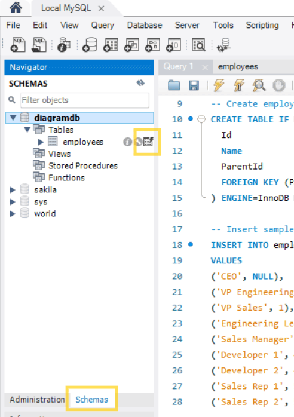Close the Query 1 tab
Screen dimensions: 294x417
[x=205, y=68]
